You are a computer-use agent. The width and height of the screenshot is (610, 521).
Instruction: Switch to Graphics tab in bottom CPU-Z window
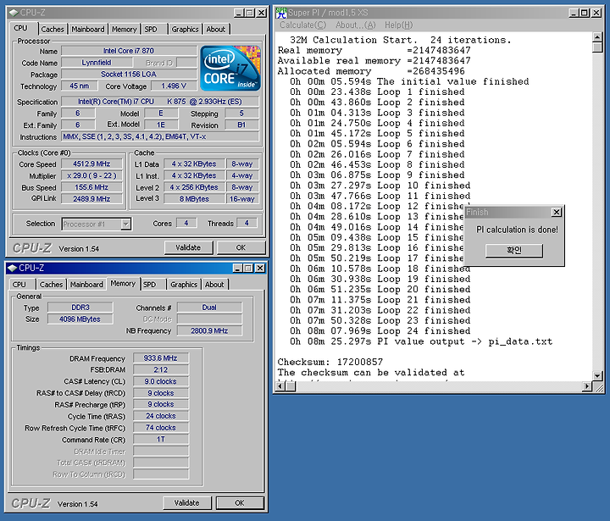[184, 285]
